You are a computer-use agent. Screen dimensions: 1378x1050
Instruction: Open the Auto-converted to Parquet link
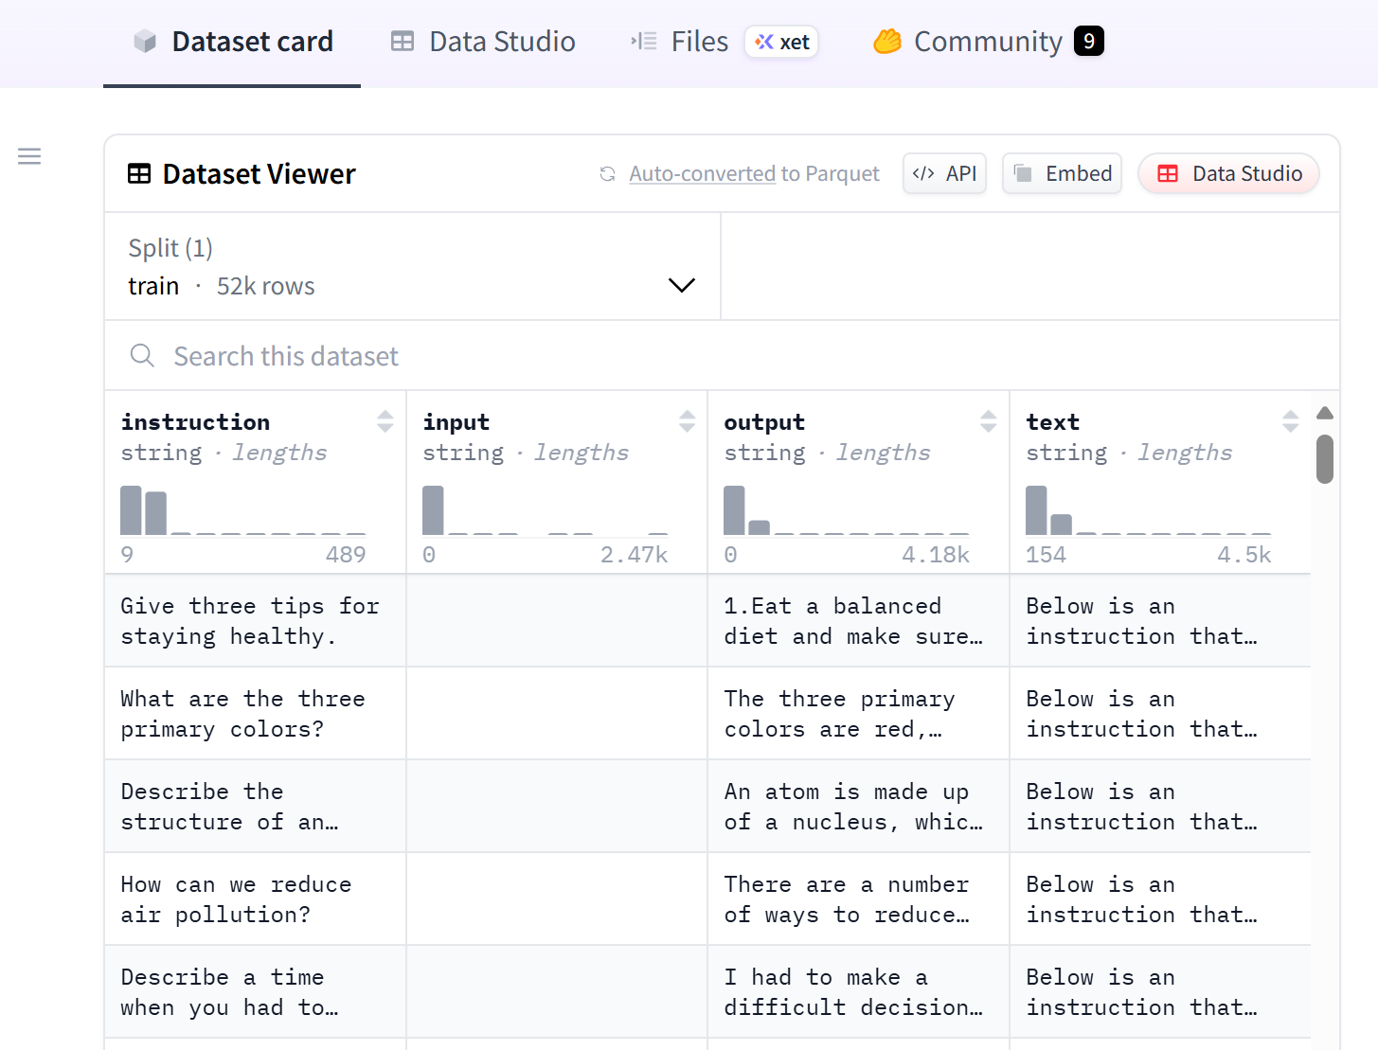754,174
